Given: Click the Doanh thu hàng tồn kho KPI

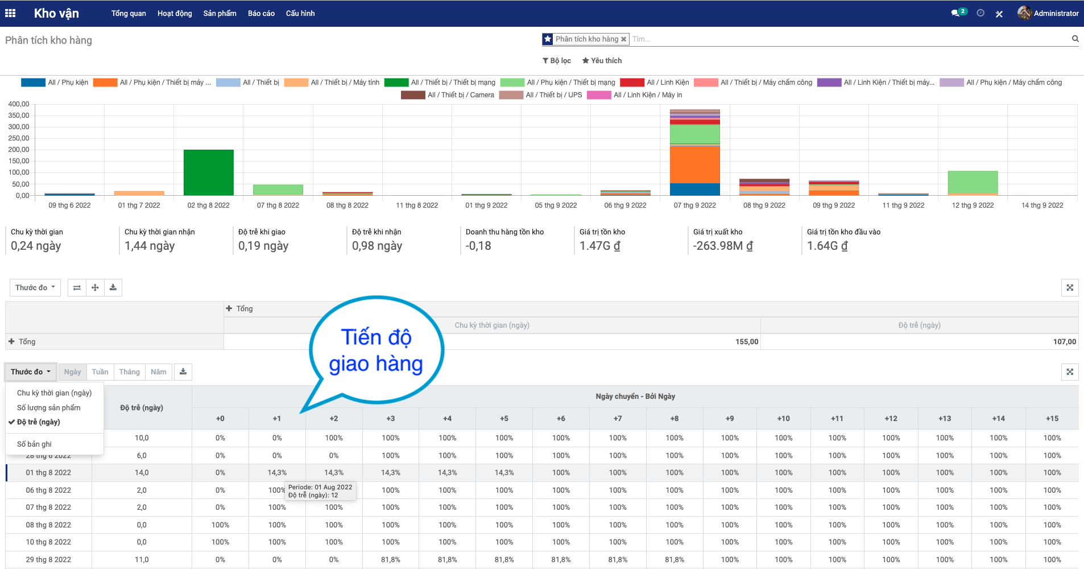Looking at the screenshot, I should (517, 240).
